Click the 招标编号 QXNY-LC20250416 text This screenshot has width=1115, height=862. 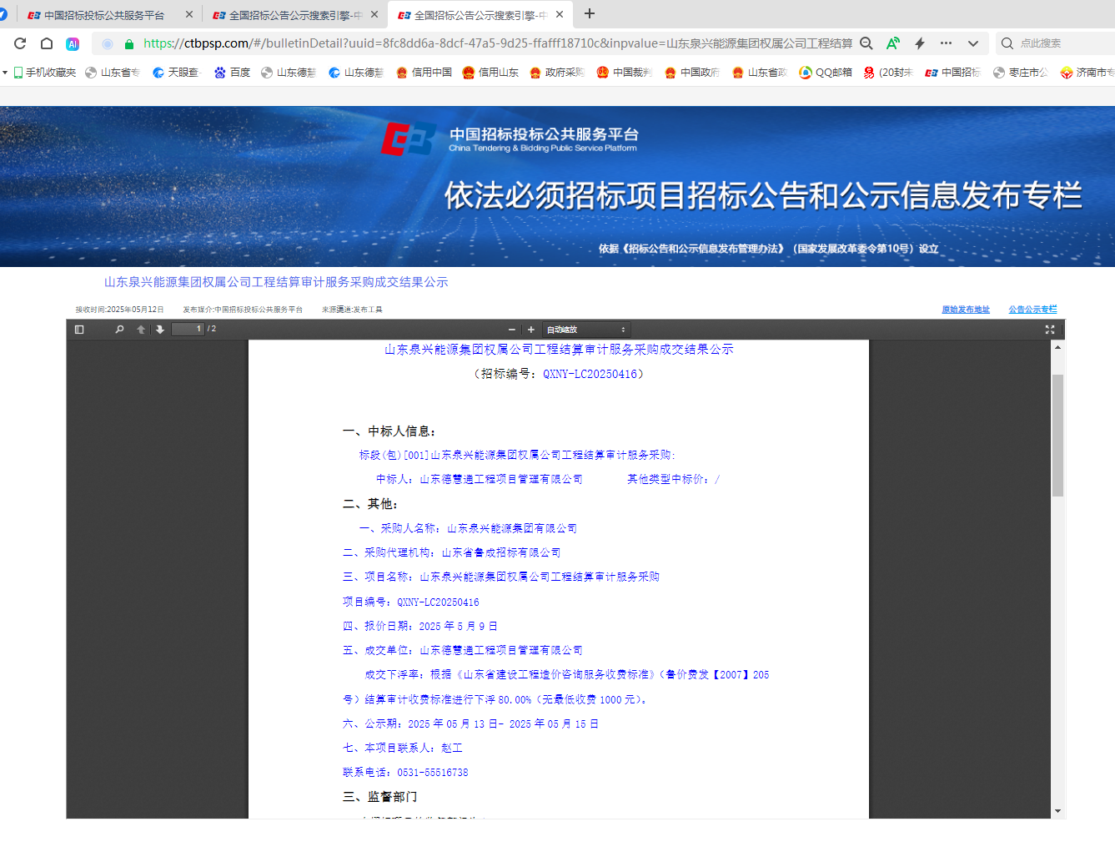pyautogui.click(x=559, y=374)
